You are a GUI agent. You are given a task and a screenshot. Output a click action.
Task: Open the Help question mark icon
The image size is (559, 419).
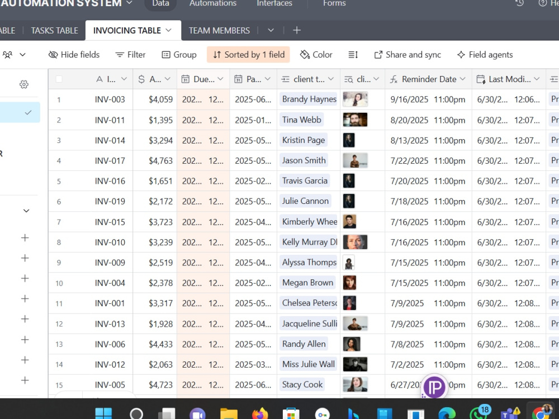pyautogui.click(x=543, y=3)
